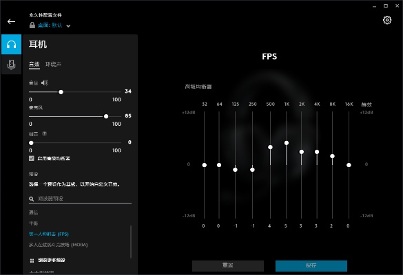Expand the desktop profile dropdown chevron
Image resolution: width=403 pixels, height=275 pixels.
[x=68, y=26]
